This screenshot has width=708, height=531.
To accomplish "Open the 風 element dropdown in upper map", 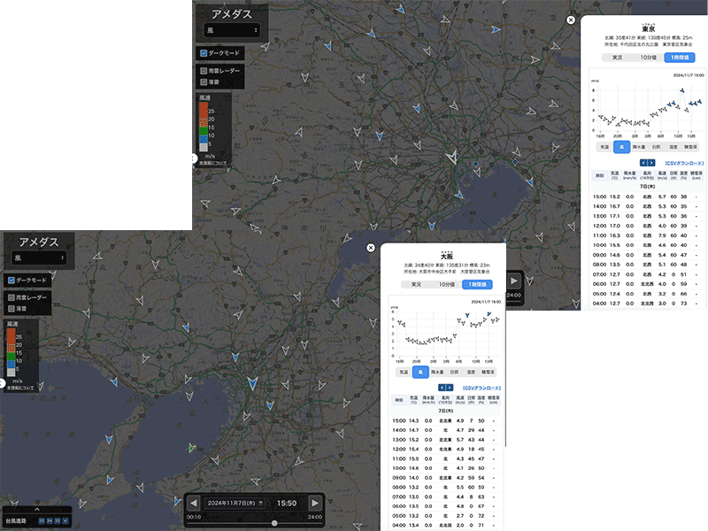I will pyautogui.click(x=233, y=30).
